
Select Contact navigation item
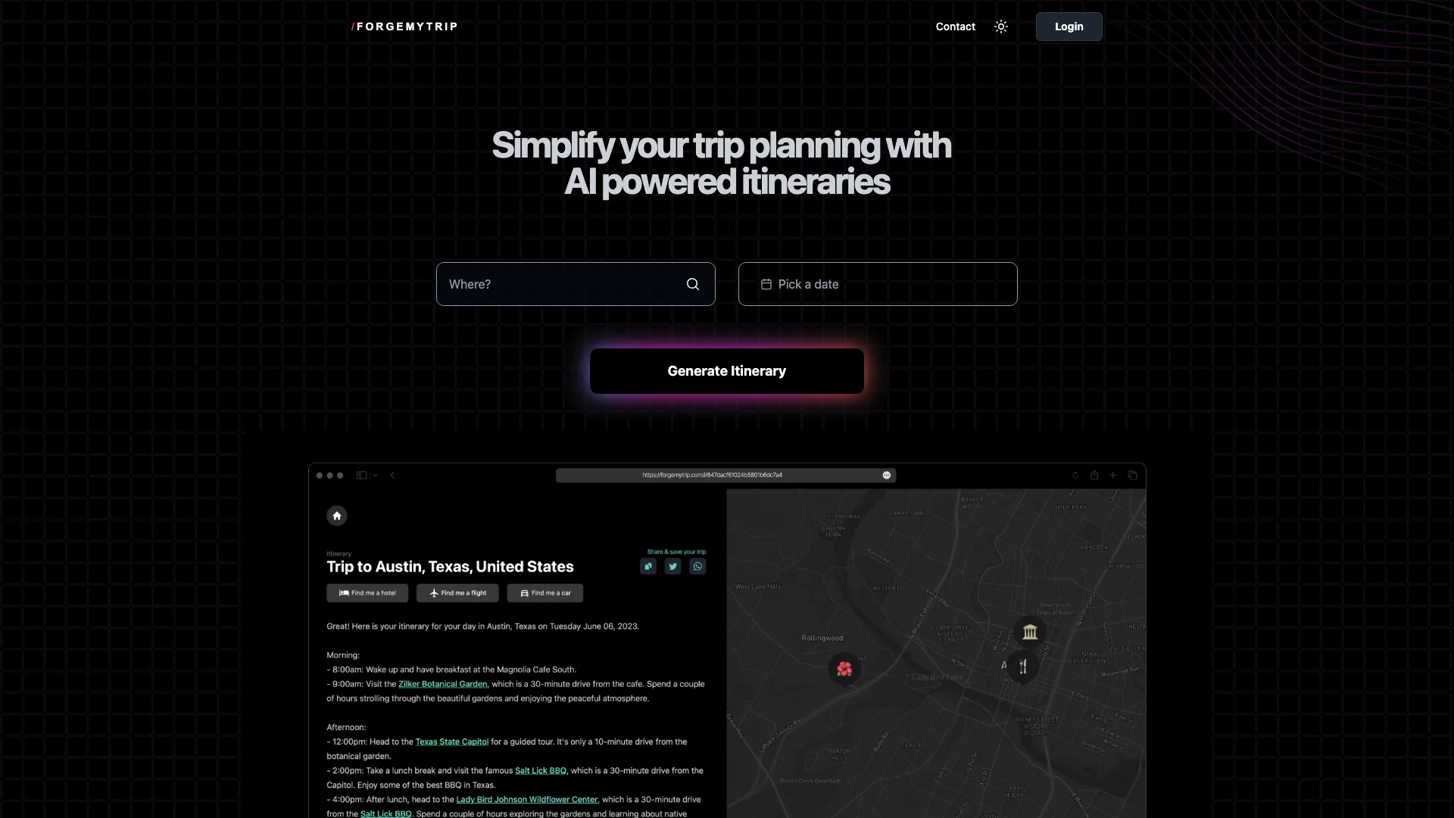[955, 26]
